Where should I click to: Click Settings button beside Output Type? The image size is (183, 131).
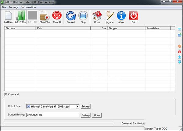pyautogui.click(x=85, y=106)
